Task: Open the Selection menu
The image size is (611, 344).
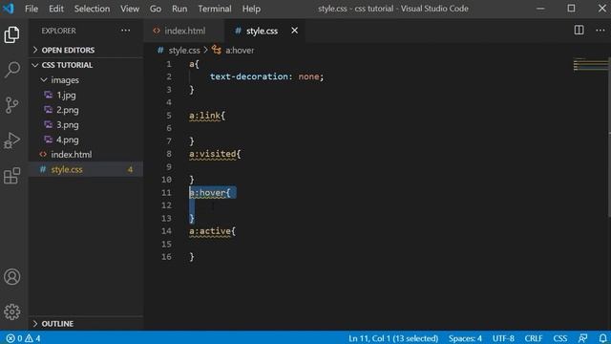Action: click(x=92, y=9)
